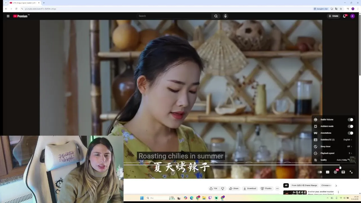Toggle the autoplay switch in the player
361x203 pixels.
tap(320, 172)
